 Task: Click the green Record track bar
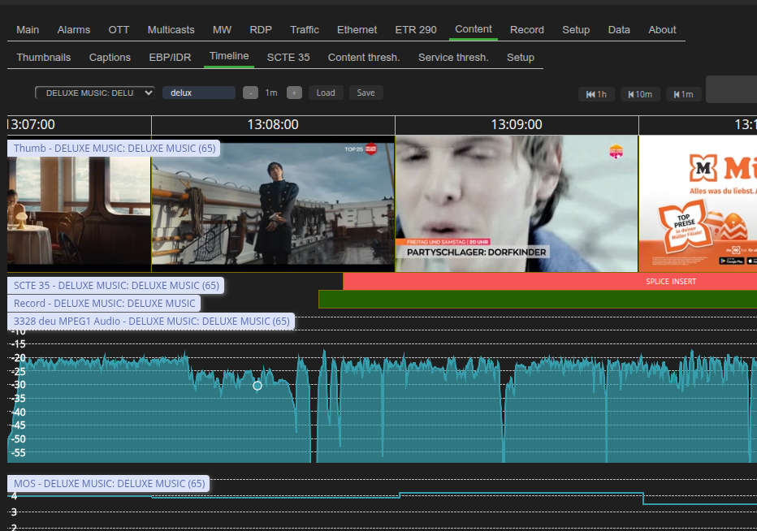point(536,300)
